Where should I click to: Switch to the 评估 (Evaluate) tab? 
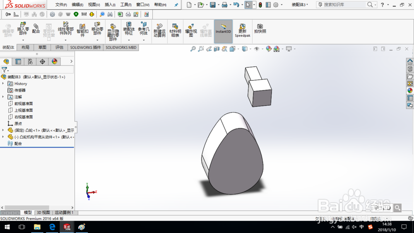click(59, 47)
